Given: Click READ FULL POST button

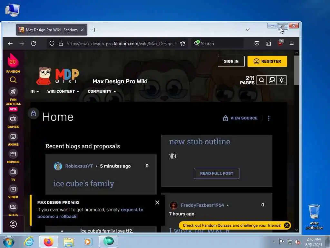Looking at the screenshot, I should (x=217, y=173).
